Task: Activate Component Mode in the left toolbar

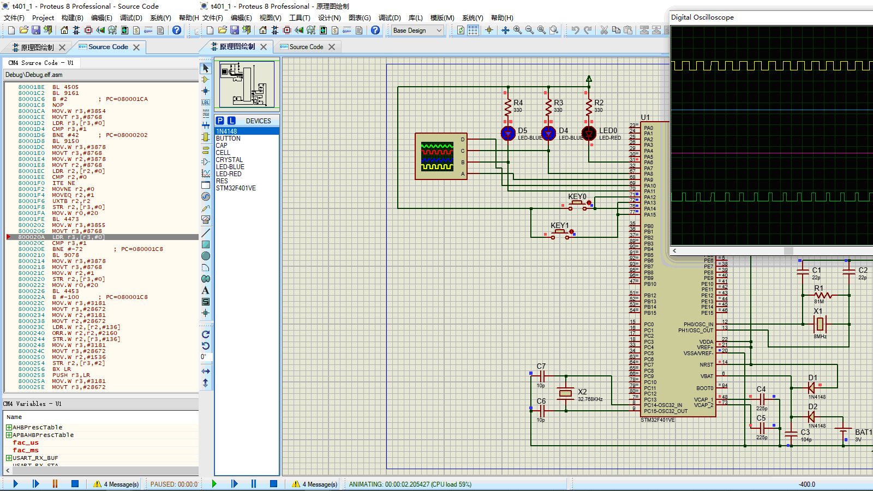Action: pyautogui.click(x=206, y=80)
